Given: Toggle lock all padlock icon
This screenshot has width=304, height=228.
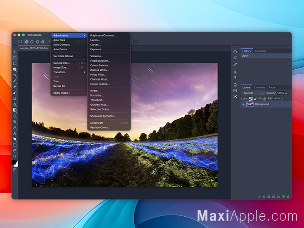Looking at the screenshot, I should point(264,99).
